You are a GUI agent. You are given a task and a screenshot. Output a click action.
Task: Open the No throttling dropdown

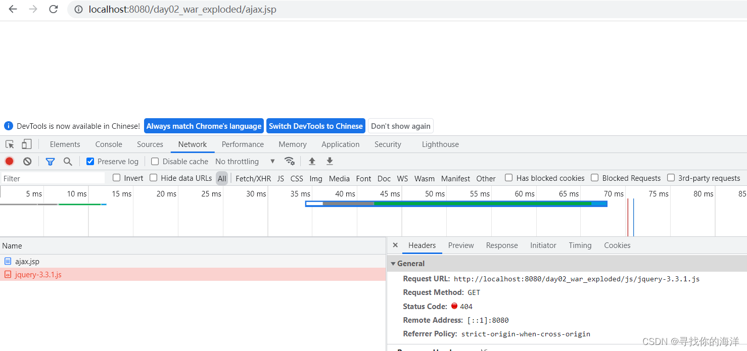tap(245, 162)
